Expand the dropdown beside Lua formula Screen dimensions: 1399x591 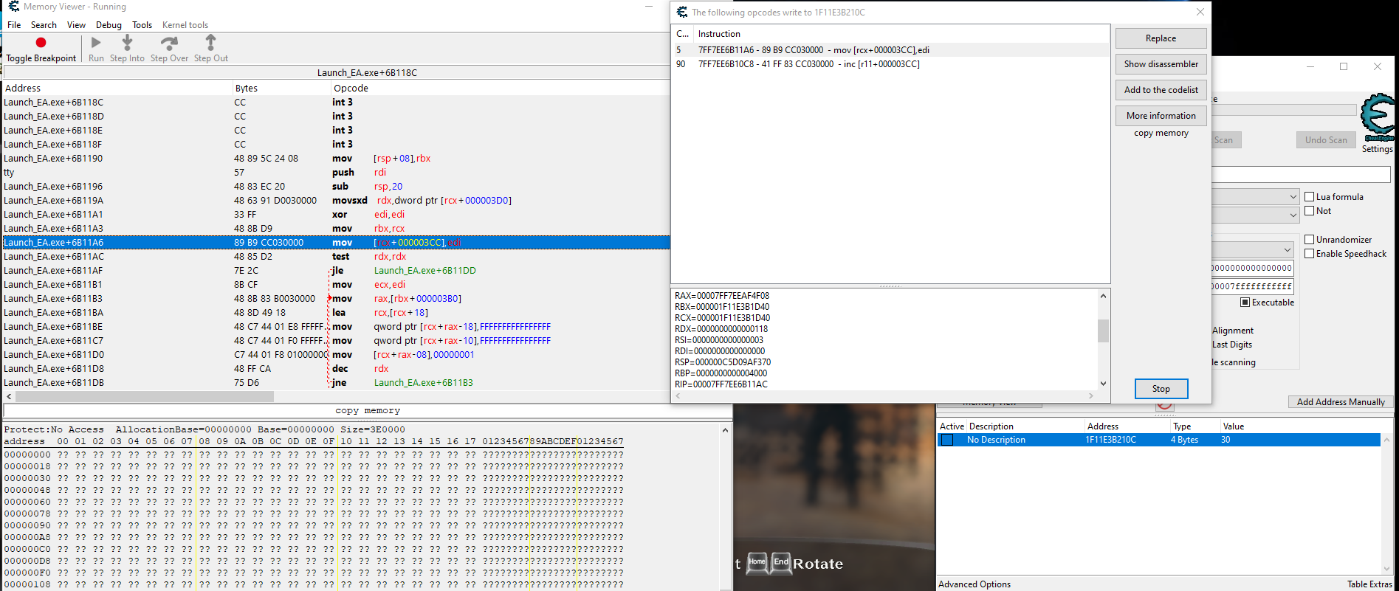pyautogui.click(x=1293, y=197)
